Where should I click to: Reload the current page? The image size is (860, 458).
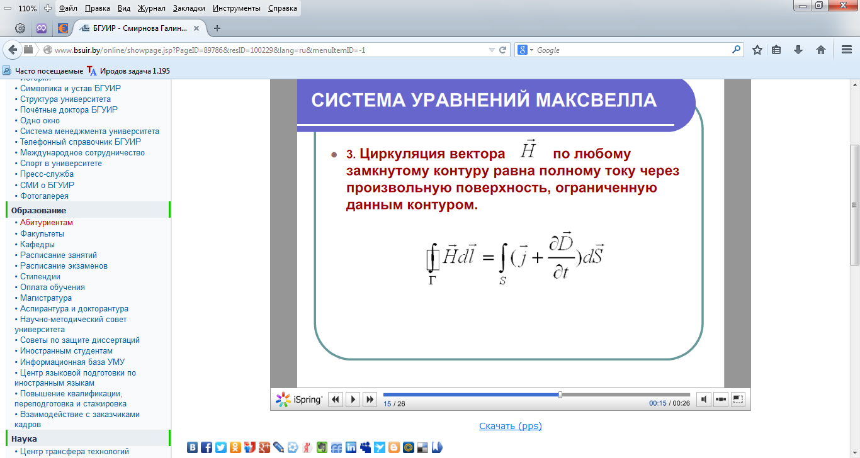[503, 50]
